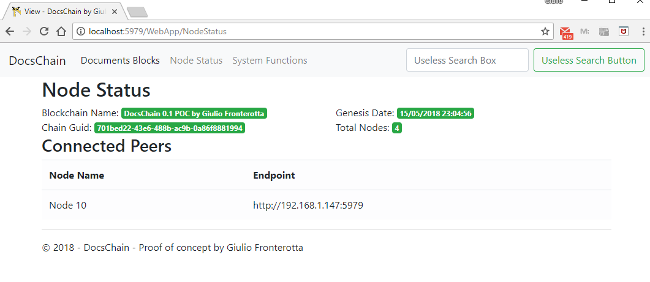The image size is (650, 282).
Task: Reload the page with refresh icon
Action: [44, 31]
